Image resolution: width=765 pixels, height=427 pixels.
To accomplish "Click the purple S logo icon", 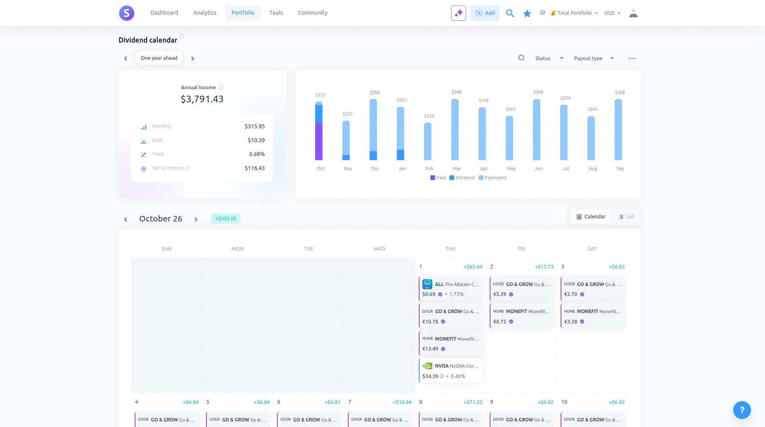I will (127, 13).
